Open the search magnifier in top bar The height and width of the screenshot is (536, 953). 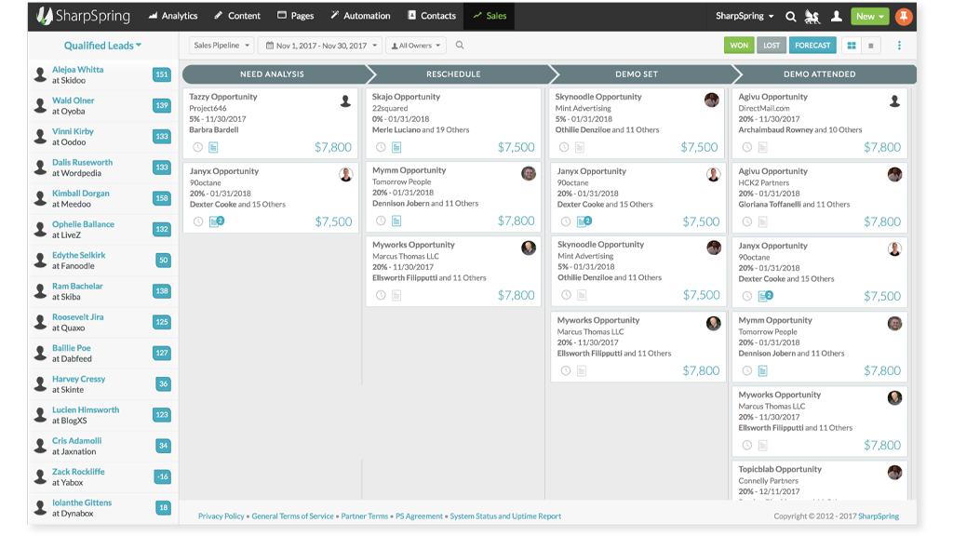pyautogui.click(x=790, y=17)
